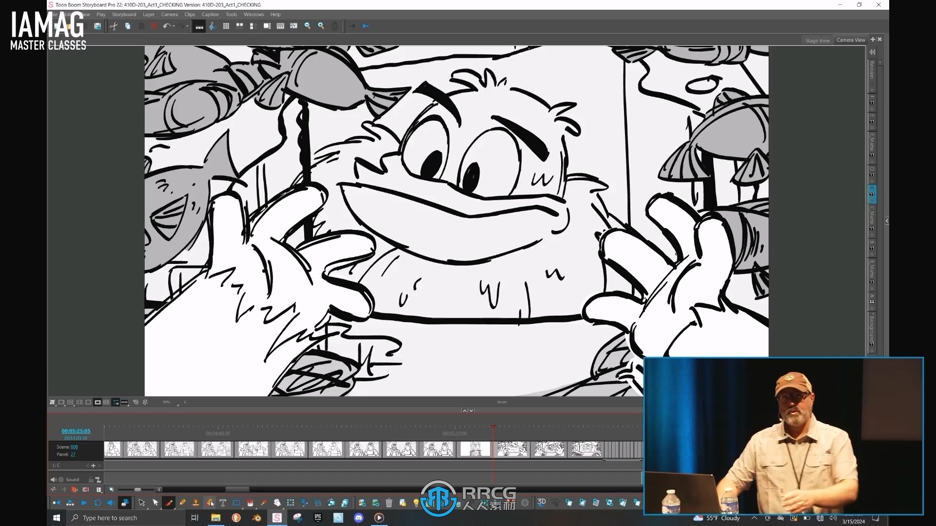Enable the 3D icon
The height and width of the screenshot is (526, 936).
point(542,502)
